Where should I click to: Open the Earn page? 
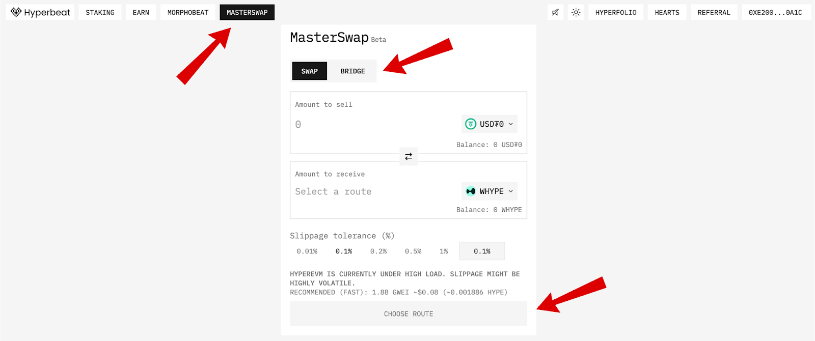click(141, 12)
